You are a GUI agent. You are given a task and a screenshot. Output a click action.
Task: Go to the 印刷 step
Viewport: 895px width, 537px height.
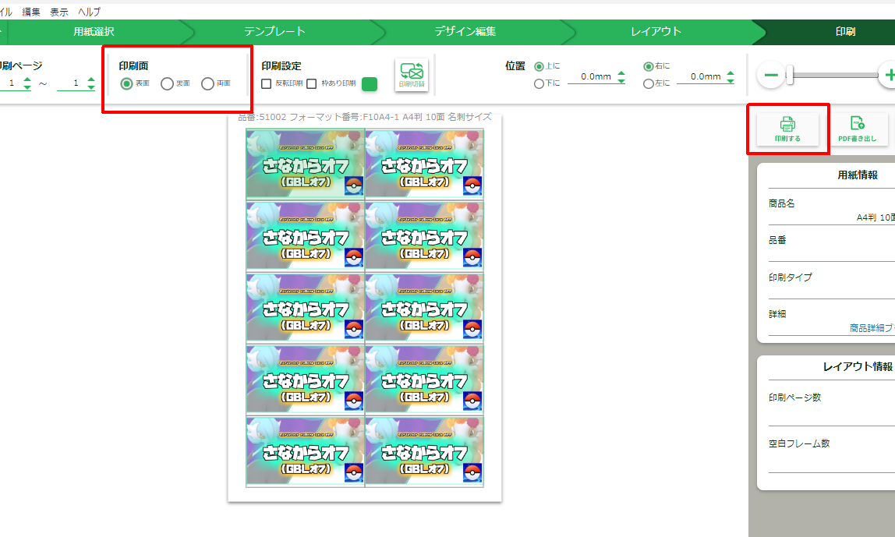click(845, 32)
